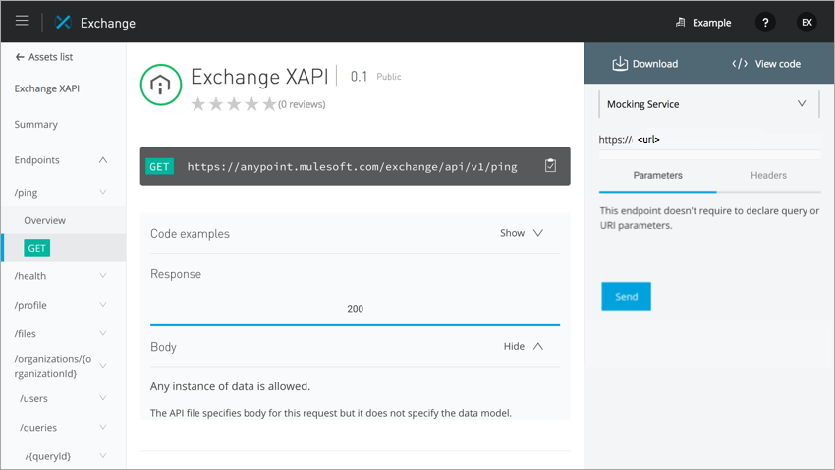Switch to the Headers tab

[768, 175]
